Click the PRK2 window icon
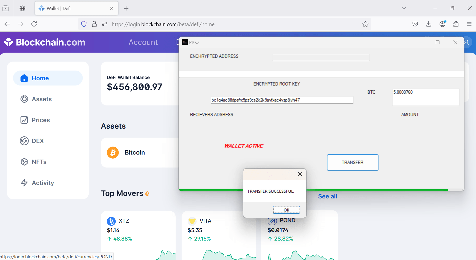The height and width of the screenshot is (260, 476). pyautogui.click(x=185, y=42)
